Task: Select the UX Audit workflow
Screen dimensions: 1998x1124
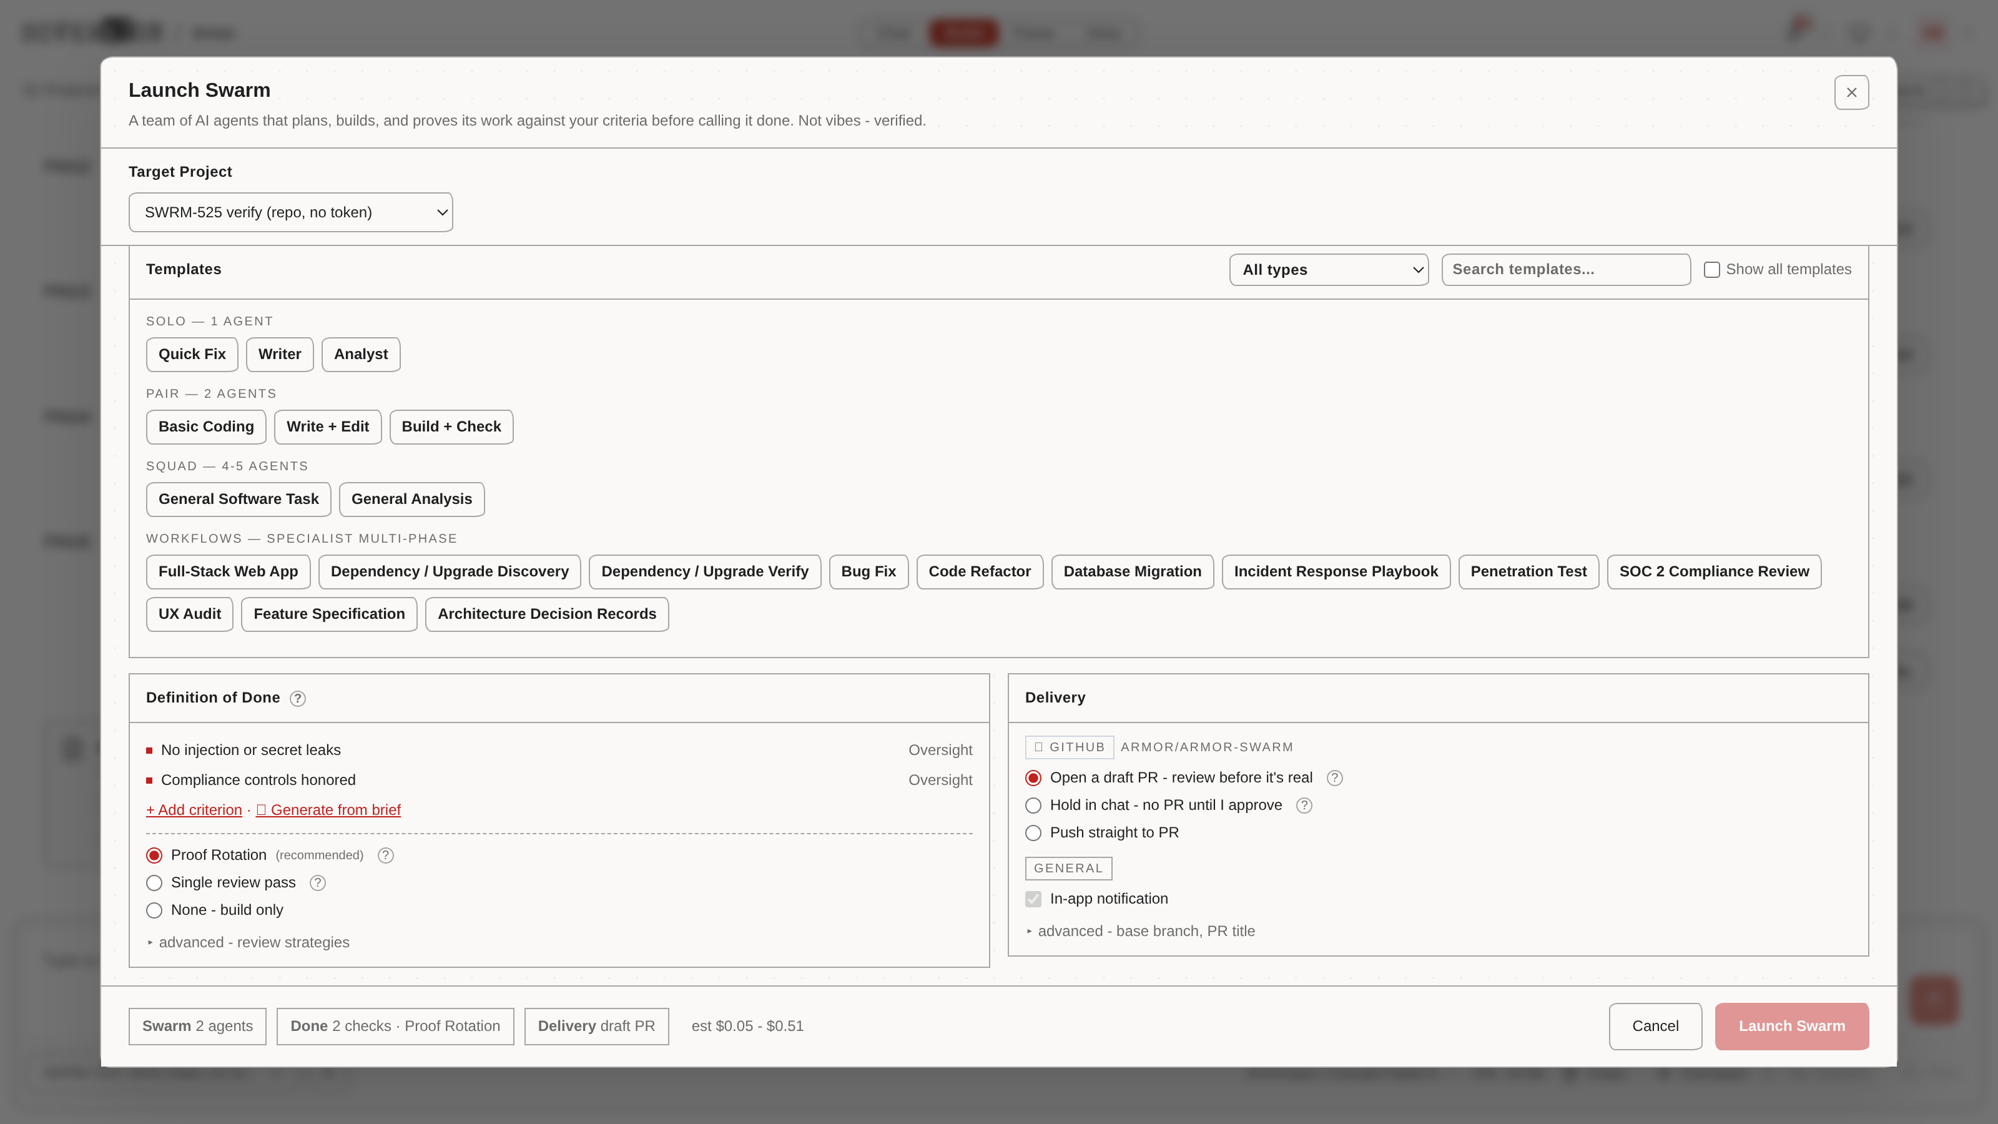Action: click(189, 614)
